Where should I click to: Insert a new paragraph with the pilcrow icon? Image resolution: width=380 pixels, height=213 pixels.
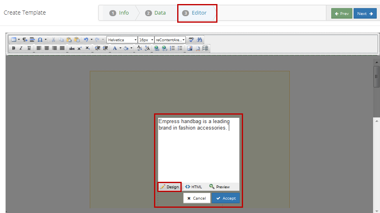click(x=25, y=40)
